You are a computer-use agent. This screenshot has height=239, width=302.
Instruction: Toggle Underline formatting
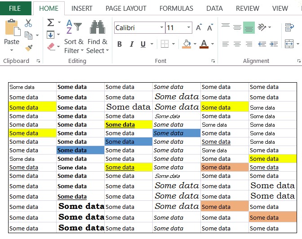coord(143,44)
